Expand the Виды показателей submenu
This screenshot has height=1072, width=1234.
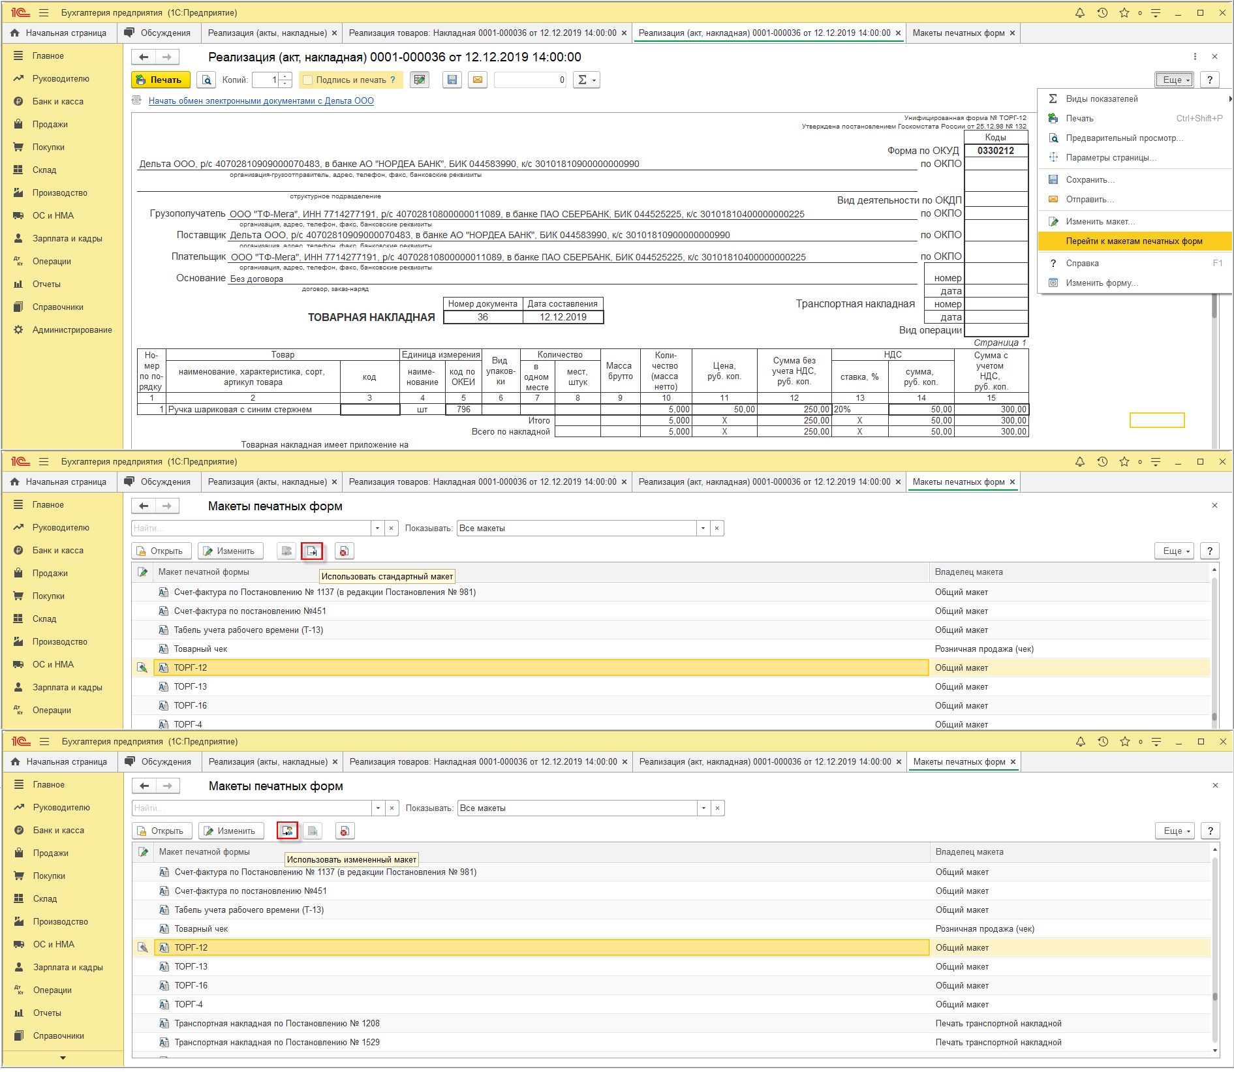1135,99
